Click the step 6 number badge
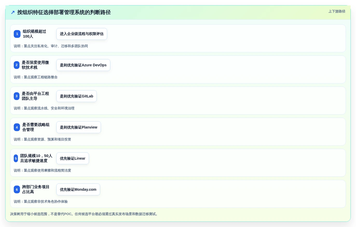 point(17,189)
